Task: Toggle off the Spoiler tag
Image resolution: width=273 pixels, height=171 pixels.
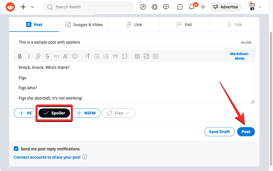Action: [54, 113]
